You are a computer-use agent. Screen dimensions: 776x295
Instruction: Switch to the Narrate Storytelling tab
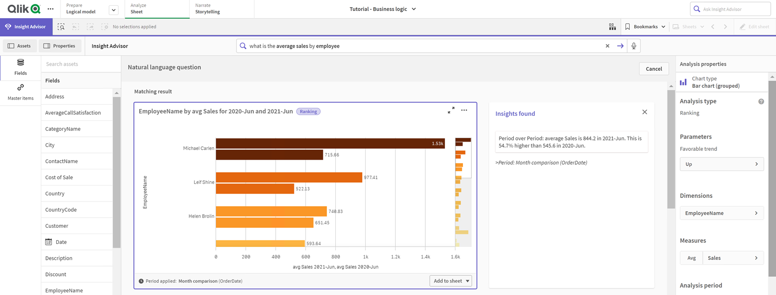click(x=207, y=9)
